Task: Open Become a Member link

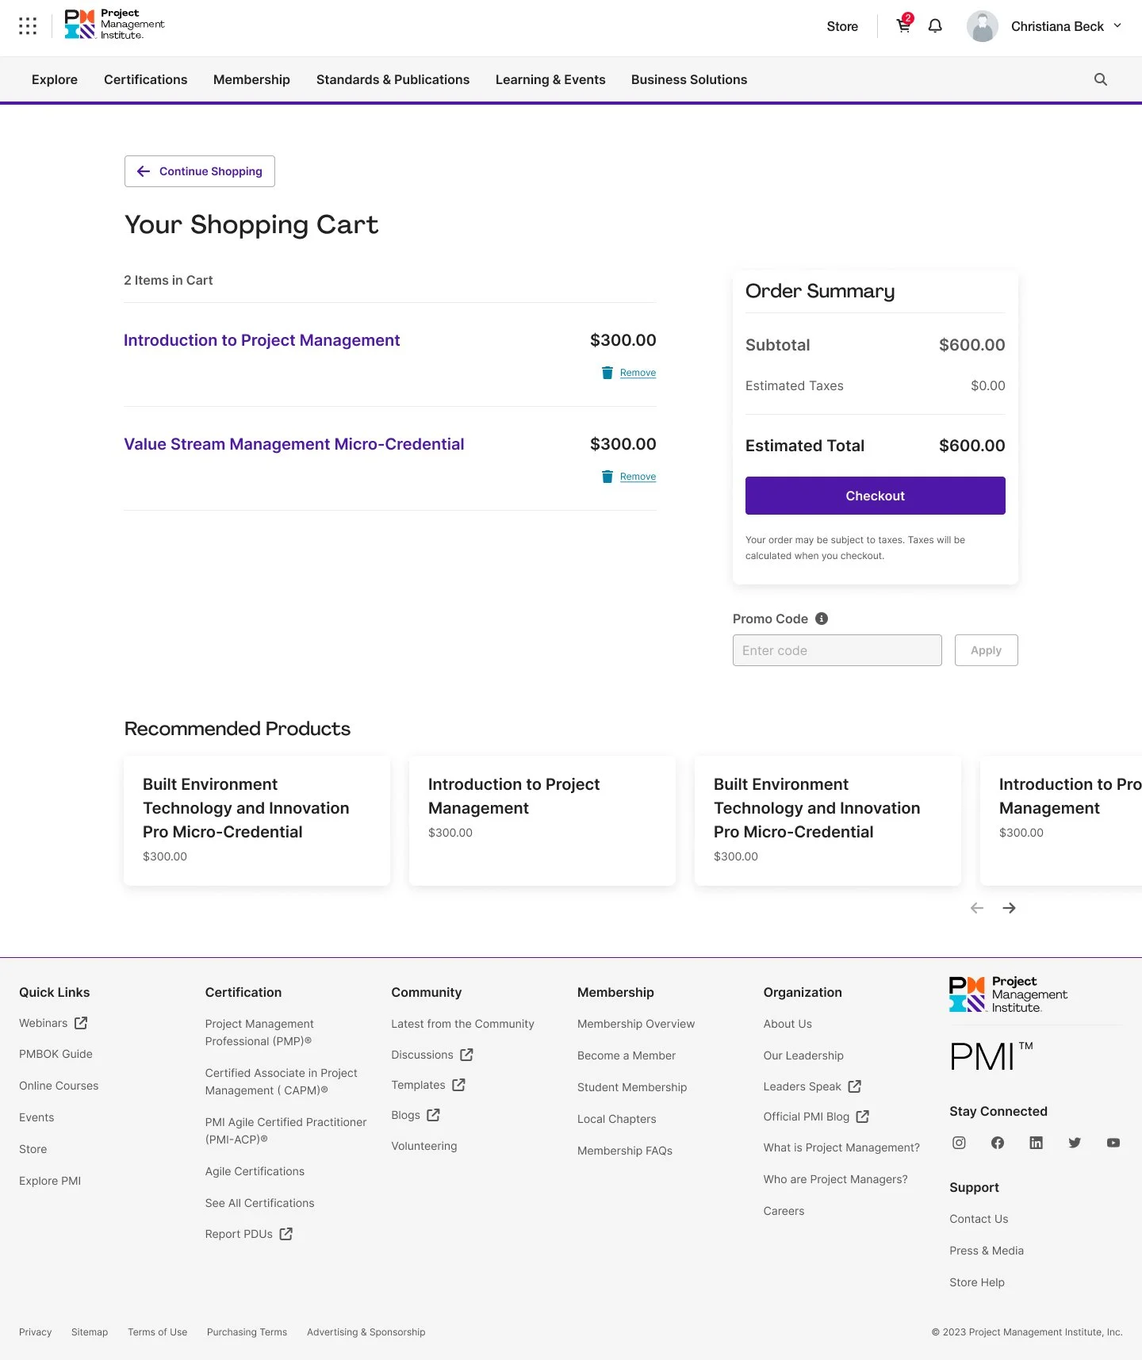Action: click(x=627, y=1055)
